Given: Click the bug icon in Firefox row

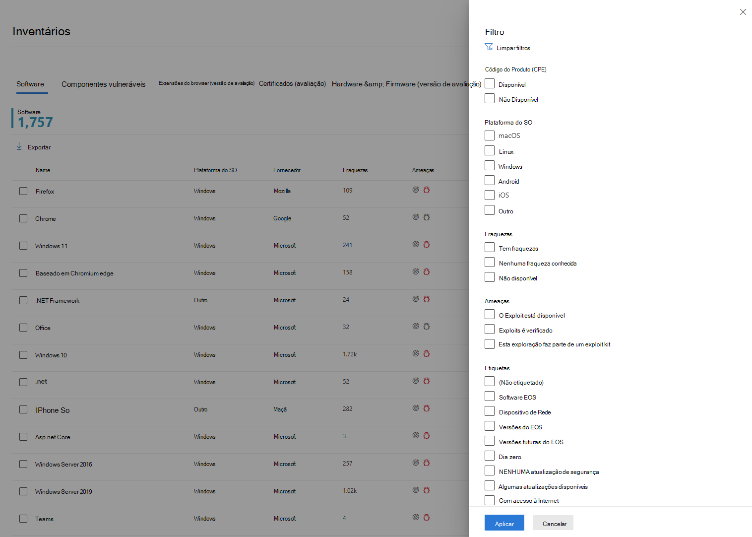Looking at the screenshot, I should [427, 190].
